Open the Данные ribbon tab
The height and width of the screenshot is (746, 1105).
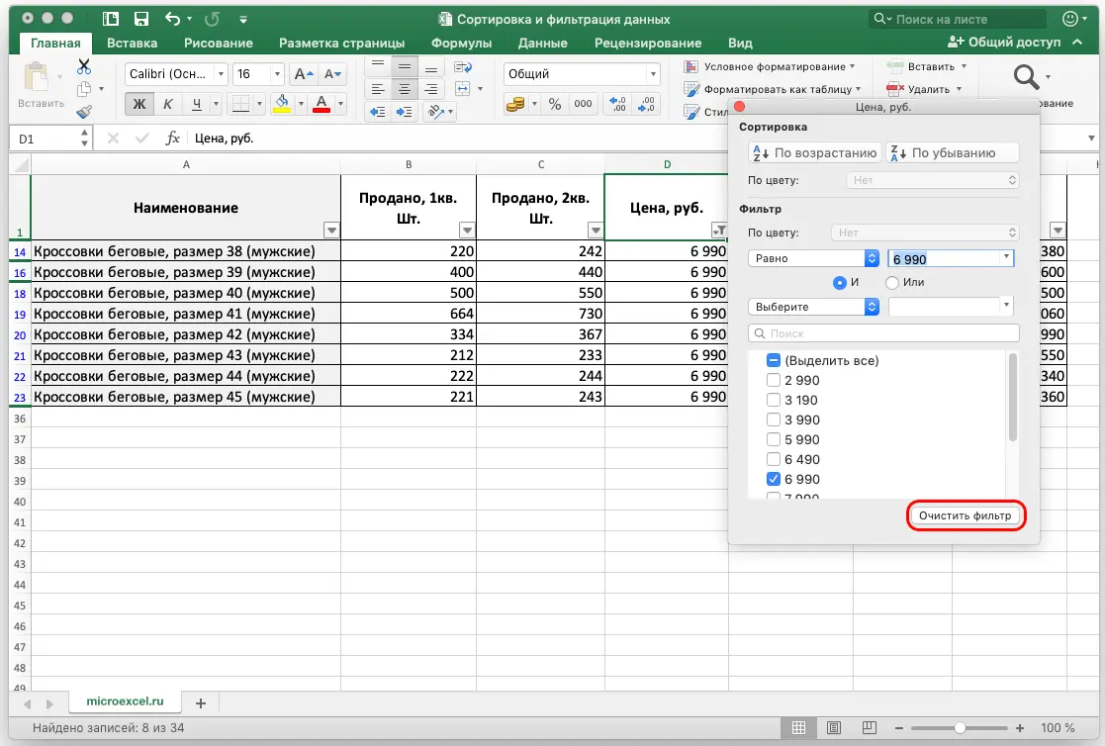click(543, 43)
